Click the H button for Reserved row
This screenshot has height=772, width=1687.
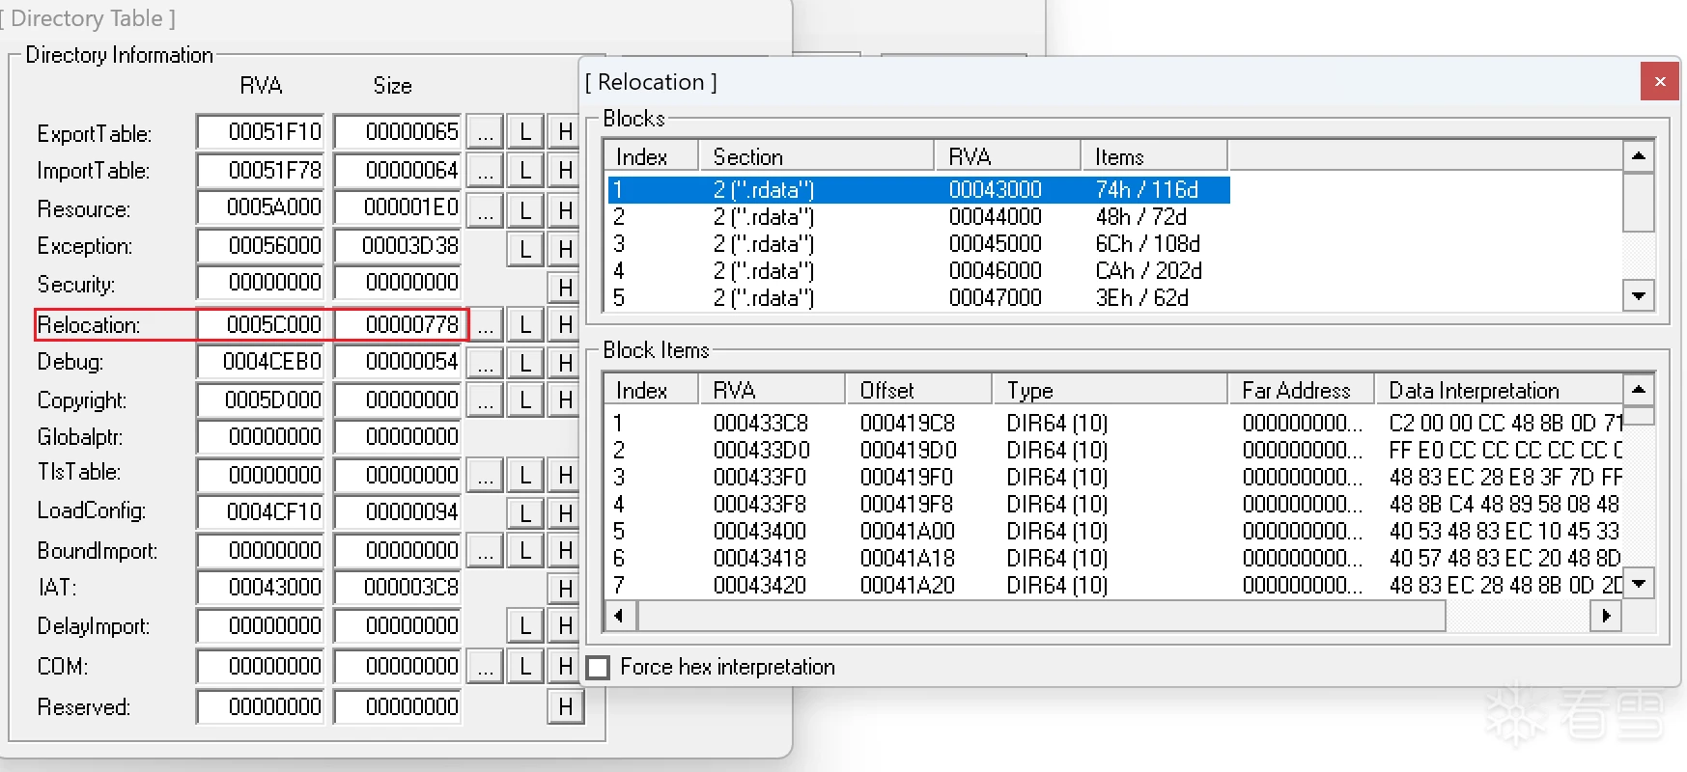pyautogui.click(x=565, y=707)
